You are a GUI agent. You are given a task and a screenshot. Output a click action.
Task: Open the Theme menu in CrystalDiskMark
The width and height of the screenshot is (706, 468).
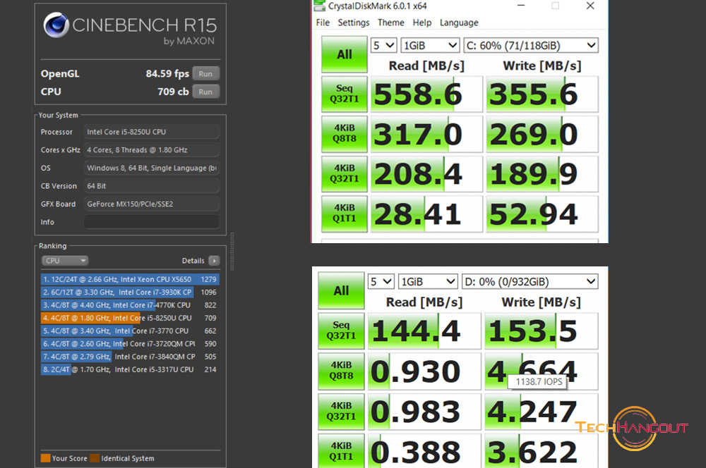(391, 23)
